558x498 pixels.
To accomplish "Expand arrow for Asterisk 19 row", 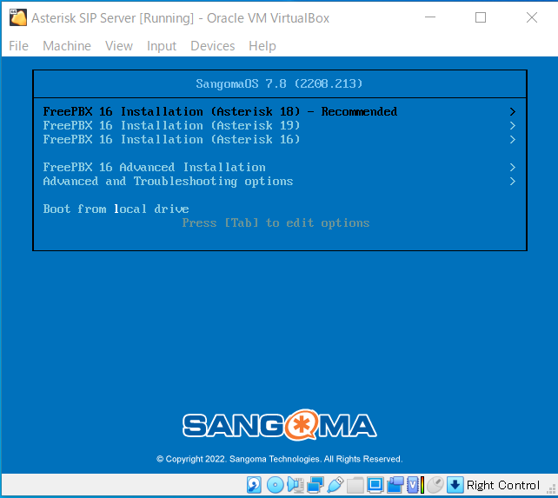I will (513, 126).
